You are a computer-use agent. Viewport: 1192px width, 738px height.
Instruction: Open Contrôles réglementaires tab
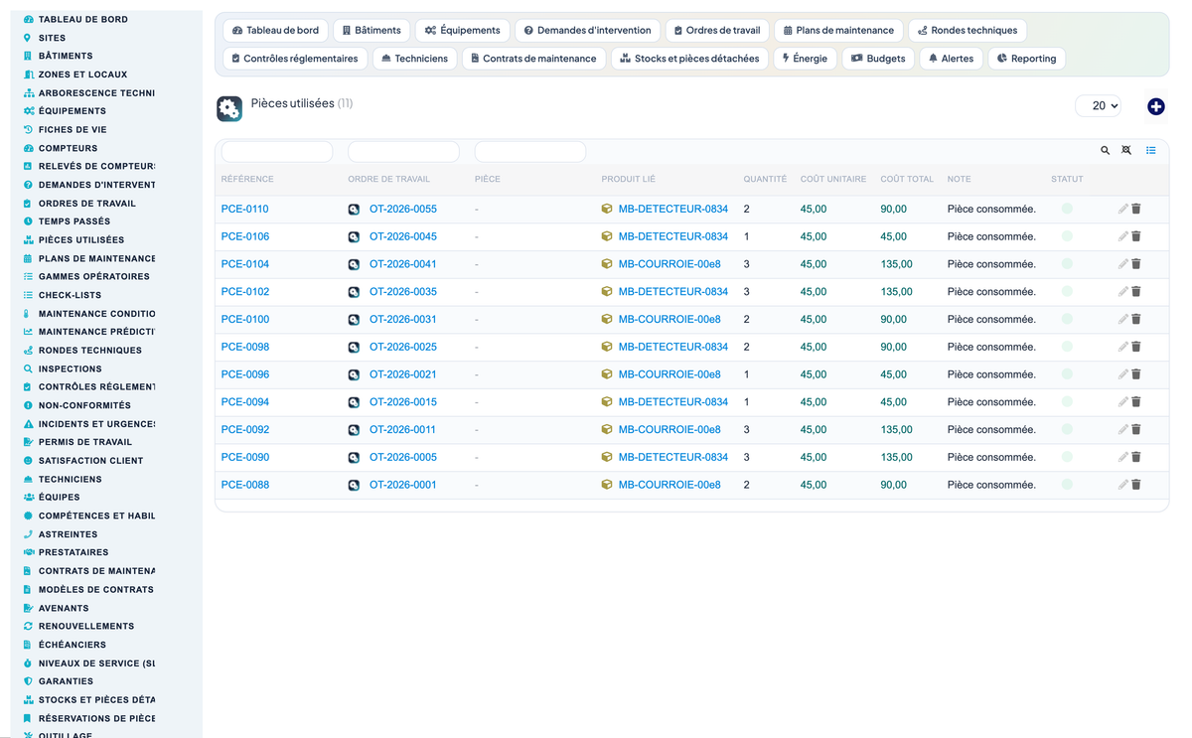pos(295,59)
